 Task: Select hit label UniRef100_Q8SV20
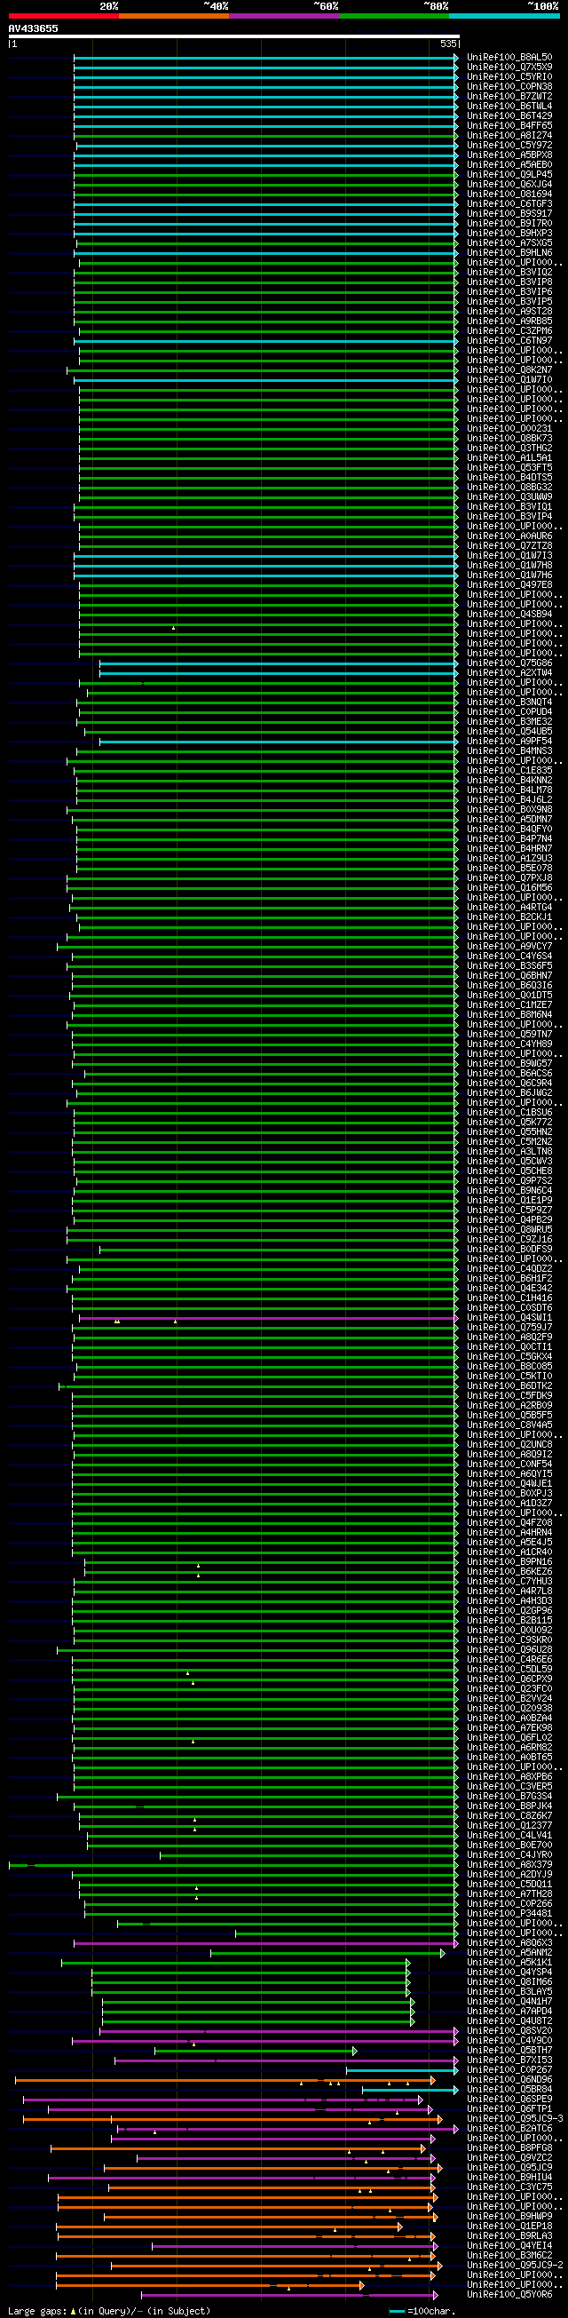[509, 2031]
